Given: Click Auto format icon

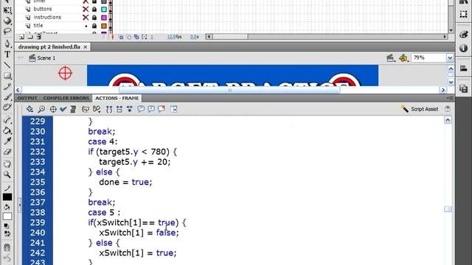Looking at the screenshot, I should [73, 109].
